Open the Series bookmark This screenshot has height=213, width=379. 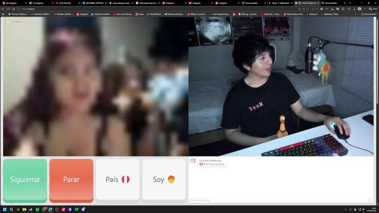click(x=140, y=14)
